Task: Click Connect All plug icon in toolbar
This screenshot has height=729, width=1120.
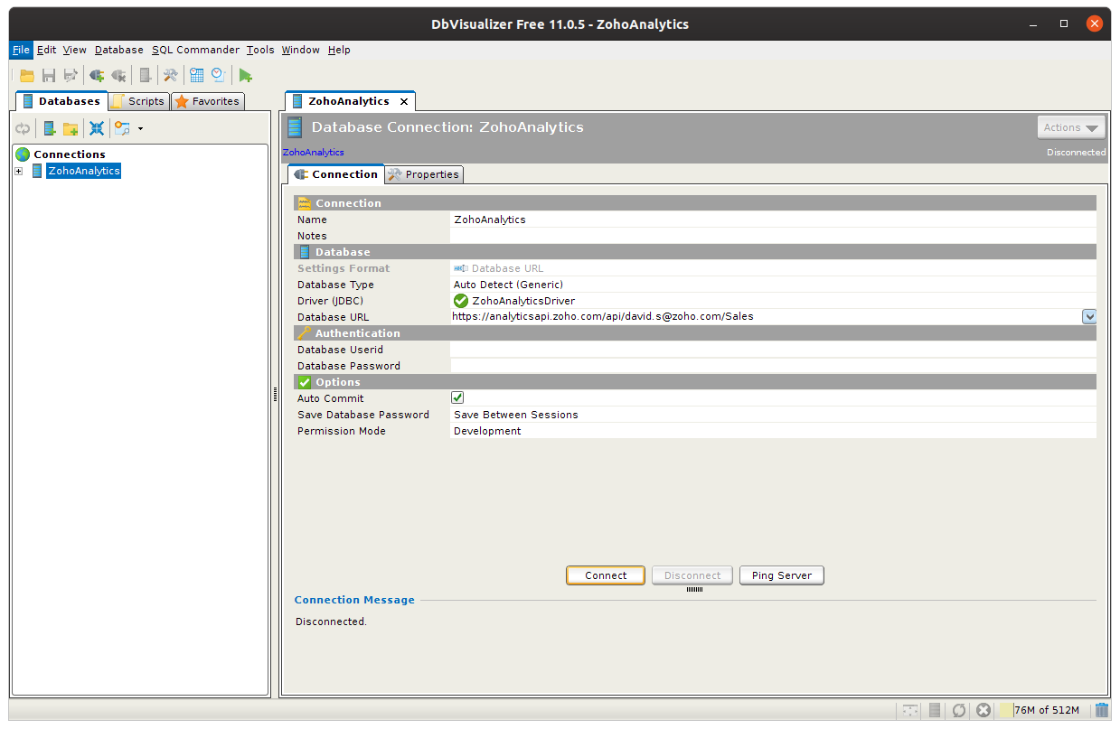Action: [x=96, y=76]
